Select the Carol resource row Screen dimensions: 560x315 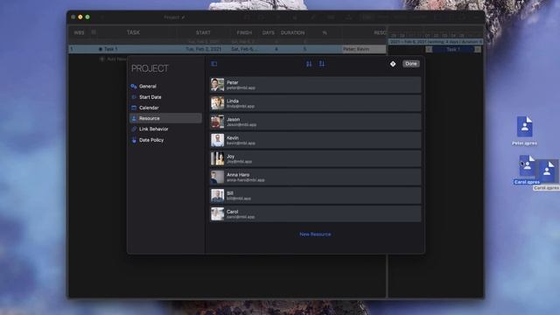(x=315, y=213)
